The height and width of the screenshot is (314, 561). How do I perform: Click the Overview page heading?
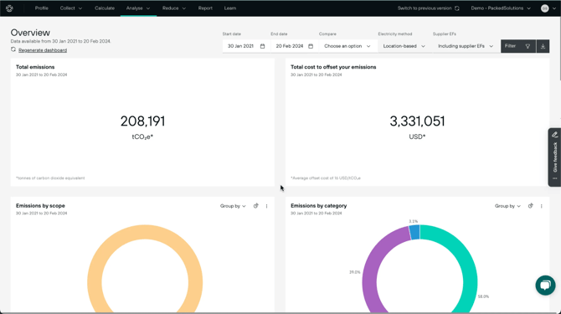[x=30, y=33]
